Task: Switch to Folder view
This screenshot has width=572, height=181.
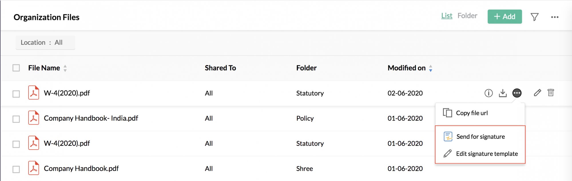Action: pyautogui.click(x=467, y=16)
